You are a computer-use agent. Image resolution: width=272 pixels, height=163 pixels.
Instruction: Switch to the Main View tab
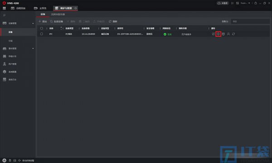click(40, 8)
